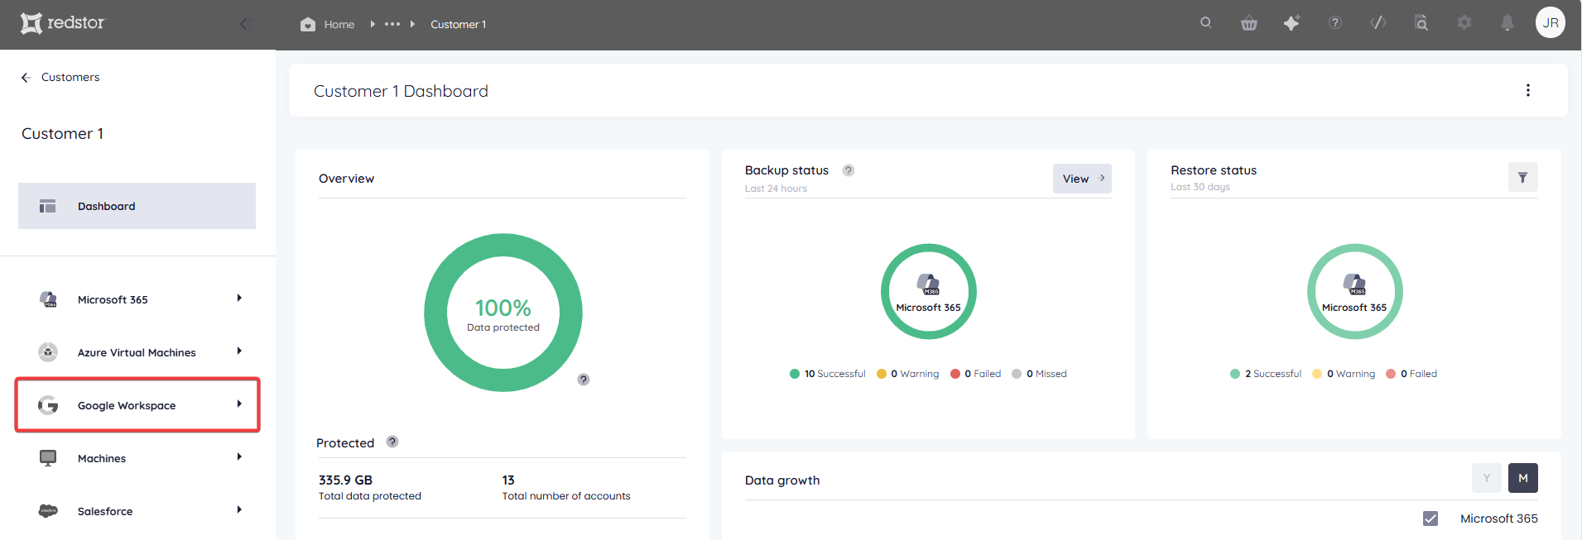This screenshot has height=540, width=1582.
Task: Click the '0 Failed' restore legend
Action: point(1411,374)
